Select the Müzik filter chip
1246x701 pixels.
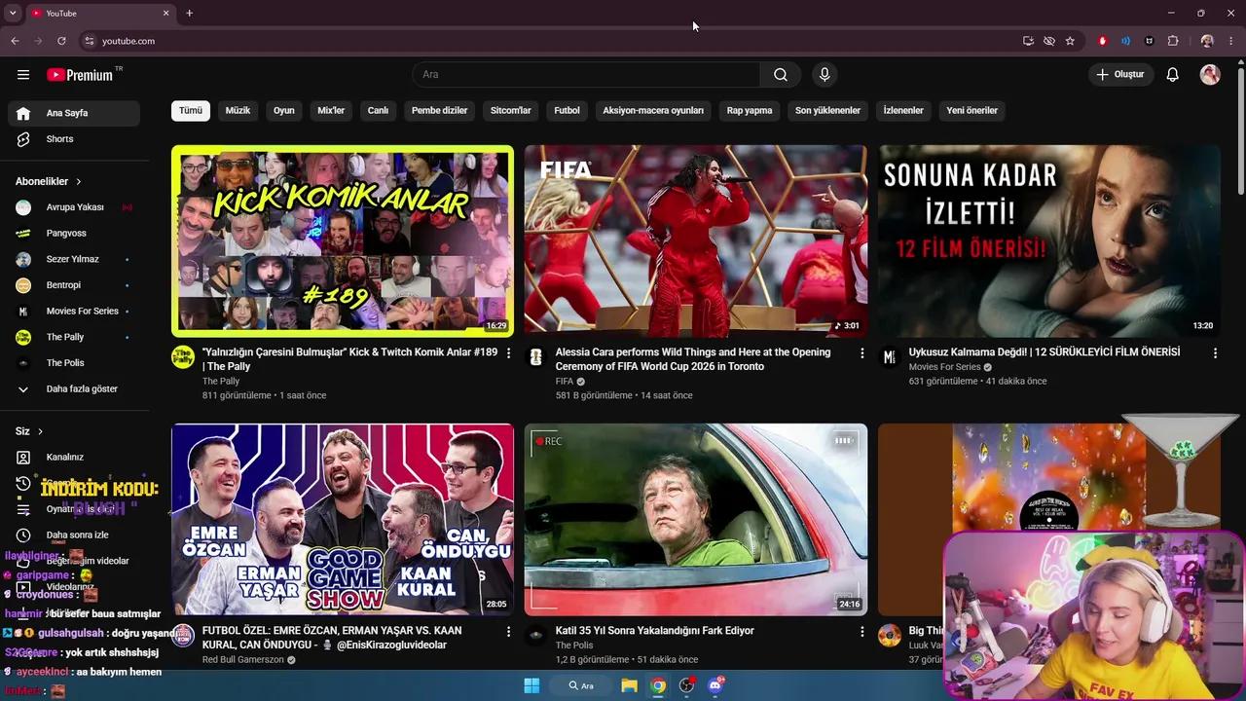pyautogui.click(x=238, y=111)
